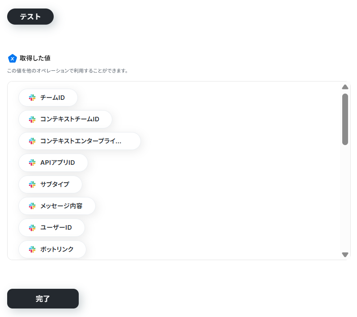Pick the サブタイプ value chip
This screenshot has width=357, height=317.
click(50, 184)
